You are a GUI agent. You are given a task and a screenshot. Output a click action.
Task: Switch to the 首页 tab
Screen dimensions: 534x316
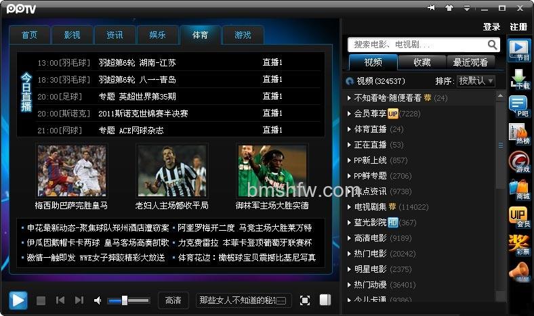point(30,35)
